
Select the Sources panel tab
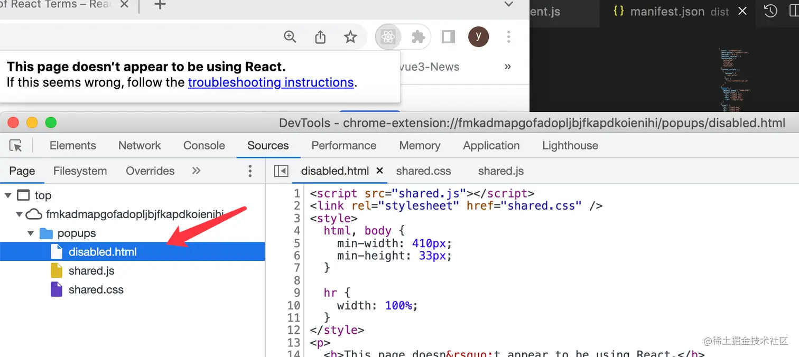pyautogui.click(x=268, y=146)
